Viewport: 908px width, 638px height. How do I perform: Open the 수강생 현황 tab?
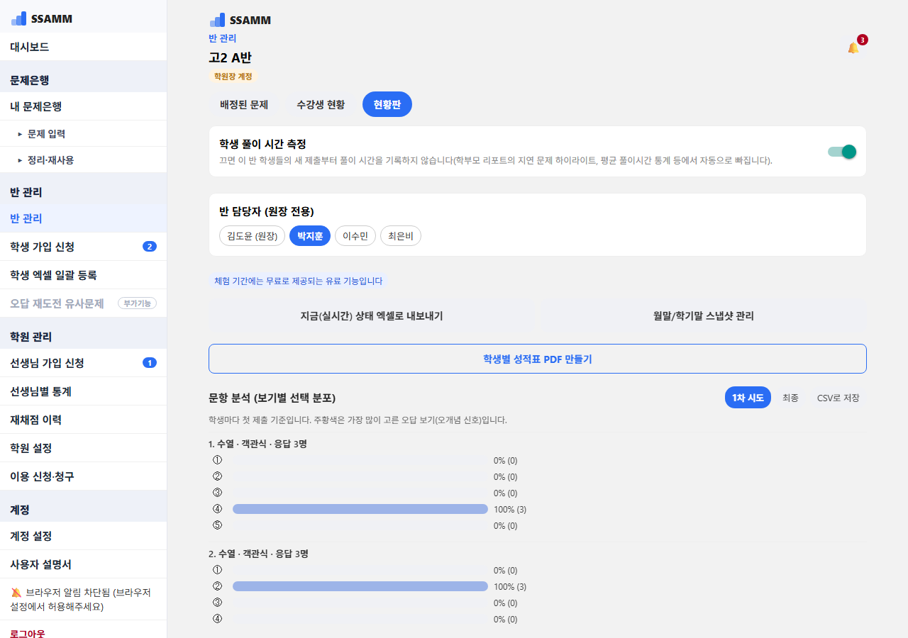(321, 104)
